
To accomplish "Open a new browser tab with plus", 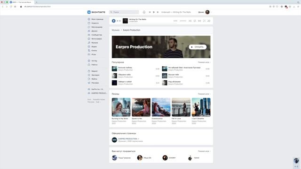I will [36, 2].
